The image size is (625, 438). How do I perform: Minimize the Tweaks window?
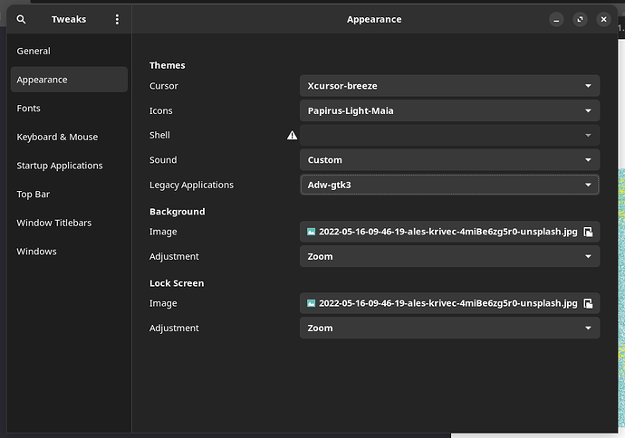556,19
